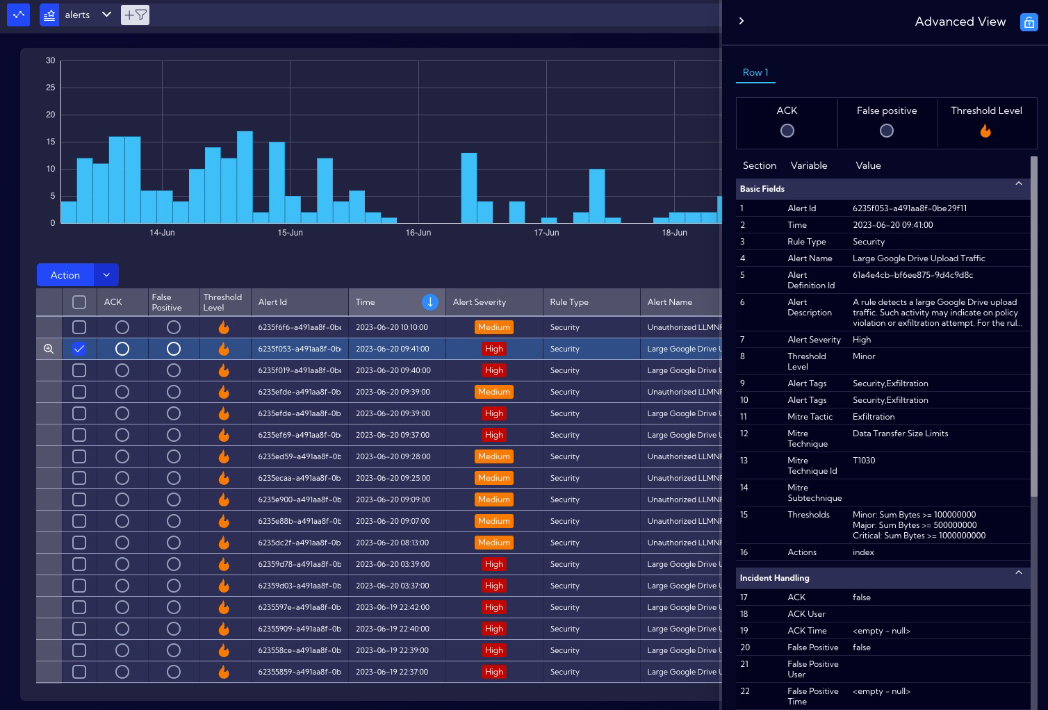Click the flame icon for alert 62359d78

click(224, 564)
